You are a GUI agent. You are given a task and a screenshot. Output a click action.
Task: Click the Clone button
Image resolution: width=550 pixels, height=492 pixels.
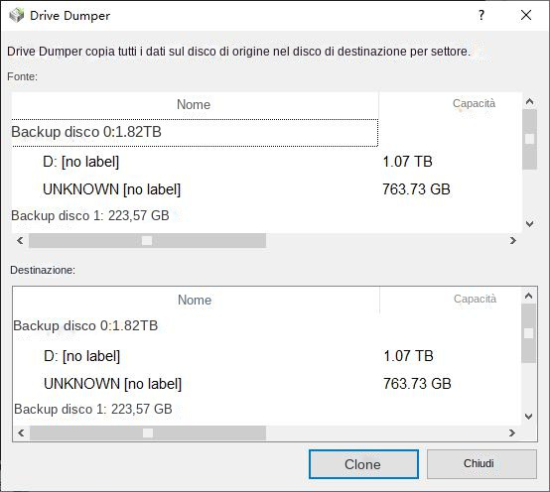(363, 464)
